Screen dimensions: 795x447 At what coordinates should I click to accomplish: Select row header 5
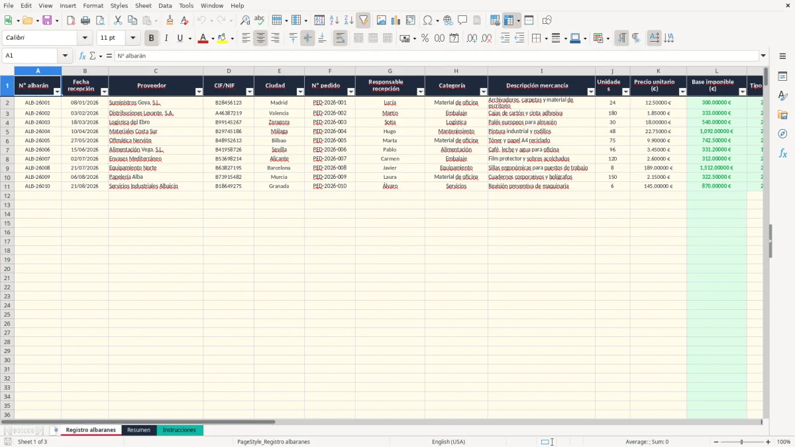(7, 131)
